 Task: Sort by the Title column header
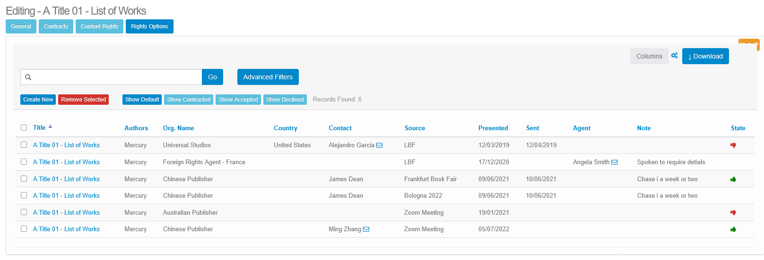(39, 127)
